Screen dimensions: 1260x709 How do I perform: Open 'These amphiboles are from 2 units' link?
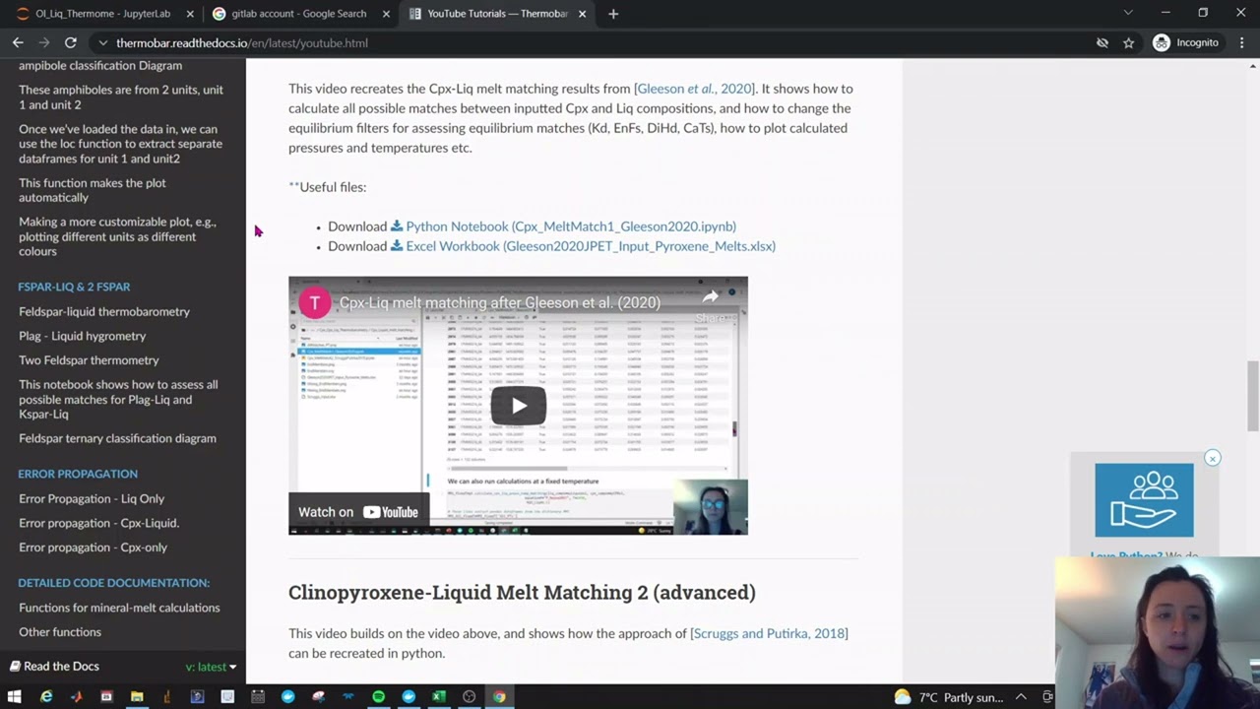coord(121,97)
